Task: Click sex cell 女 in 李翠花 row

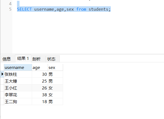Action: coord(55,95)
